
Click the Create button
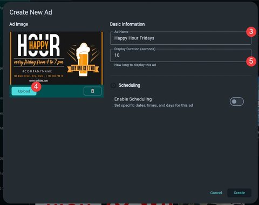pyautogui.click(x=239, y=193)
